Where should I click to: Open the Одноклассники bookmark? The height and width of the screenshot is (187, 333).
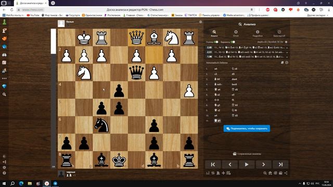point(92,15)
